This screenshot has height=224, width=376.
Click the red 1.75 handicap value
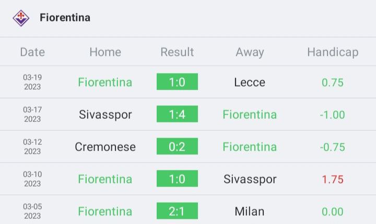click(x=333, y=180)
